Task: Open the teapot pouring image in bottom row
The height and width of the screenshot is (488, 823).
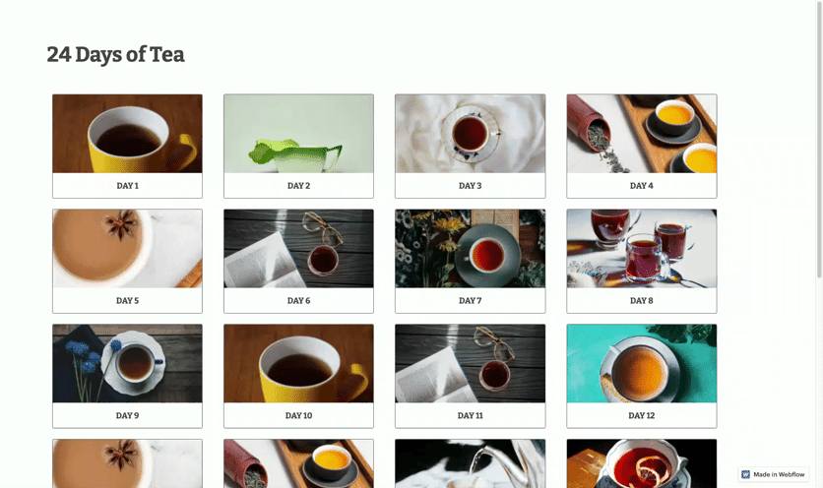Action: click(471, 463)
